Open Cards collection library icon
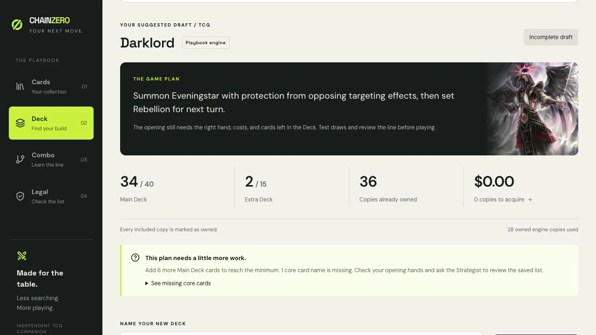This screenshot has height=335, width=596. point(20,87)
